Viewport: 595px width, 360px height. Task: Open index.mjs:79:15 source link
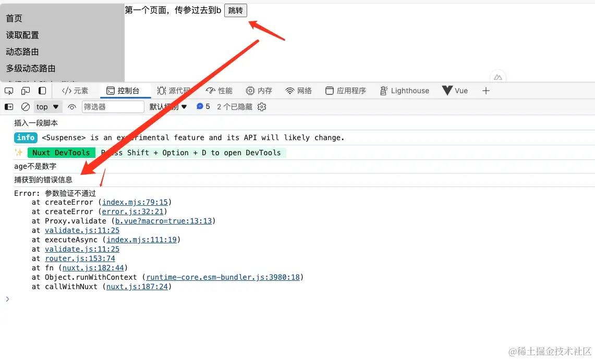coord(135,202)
